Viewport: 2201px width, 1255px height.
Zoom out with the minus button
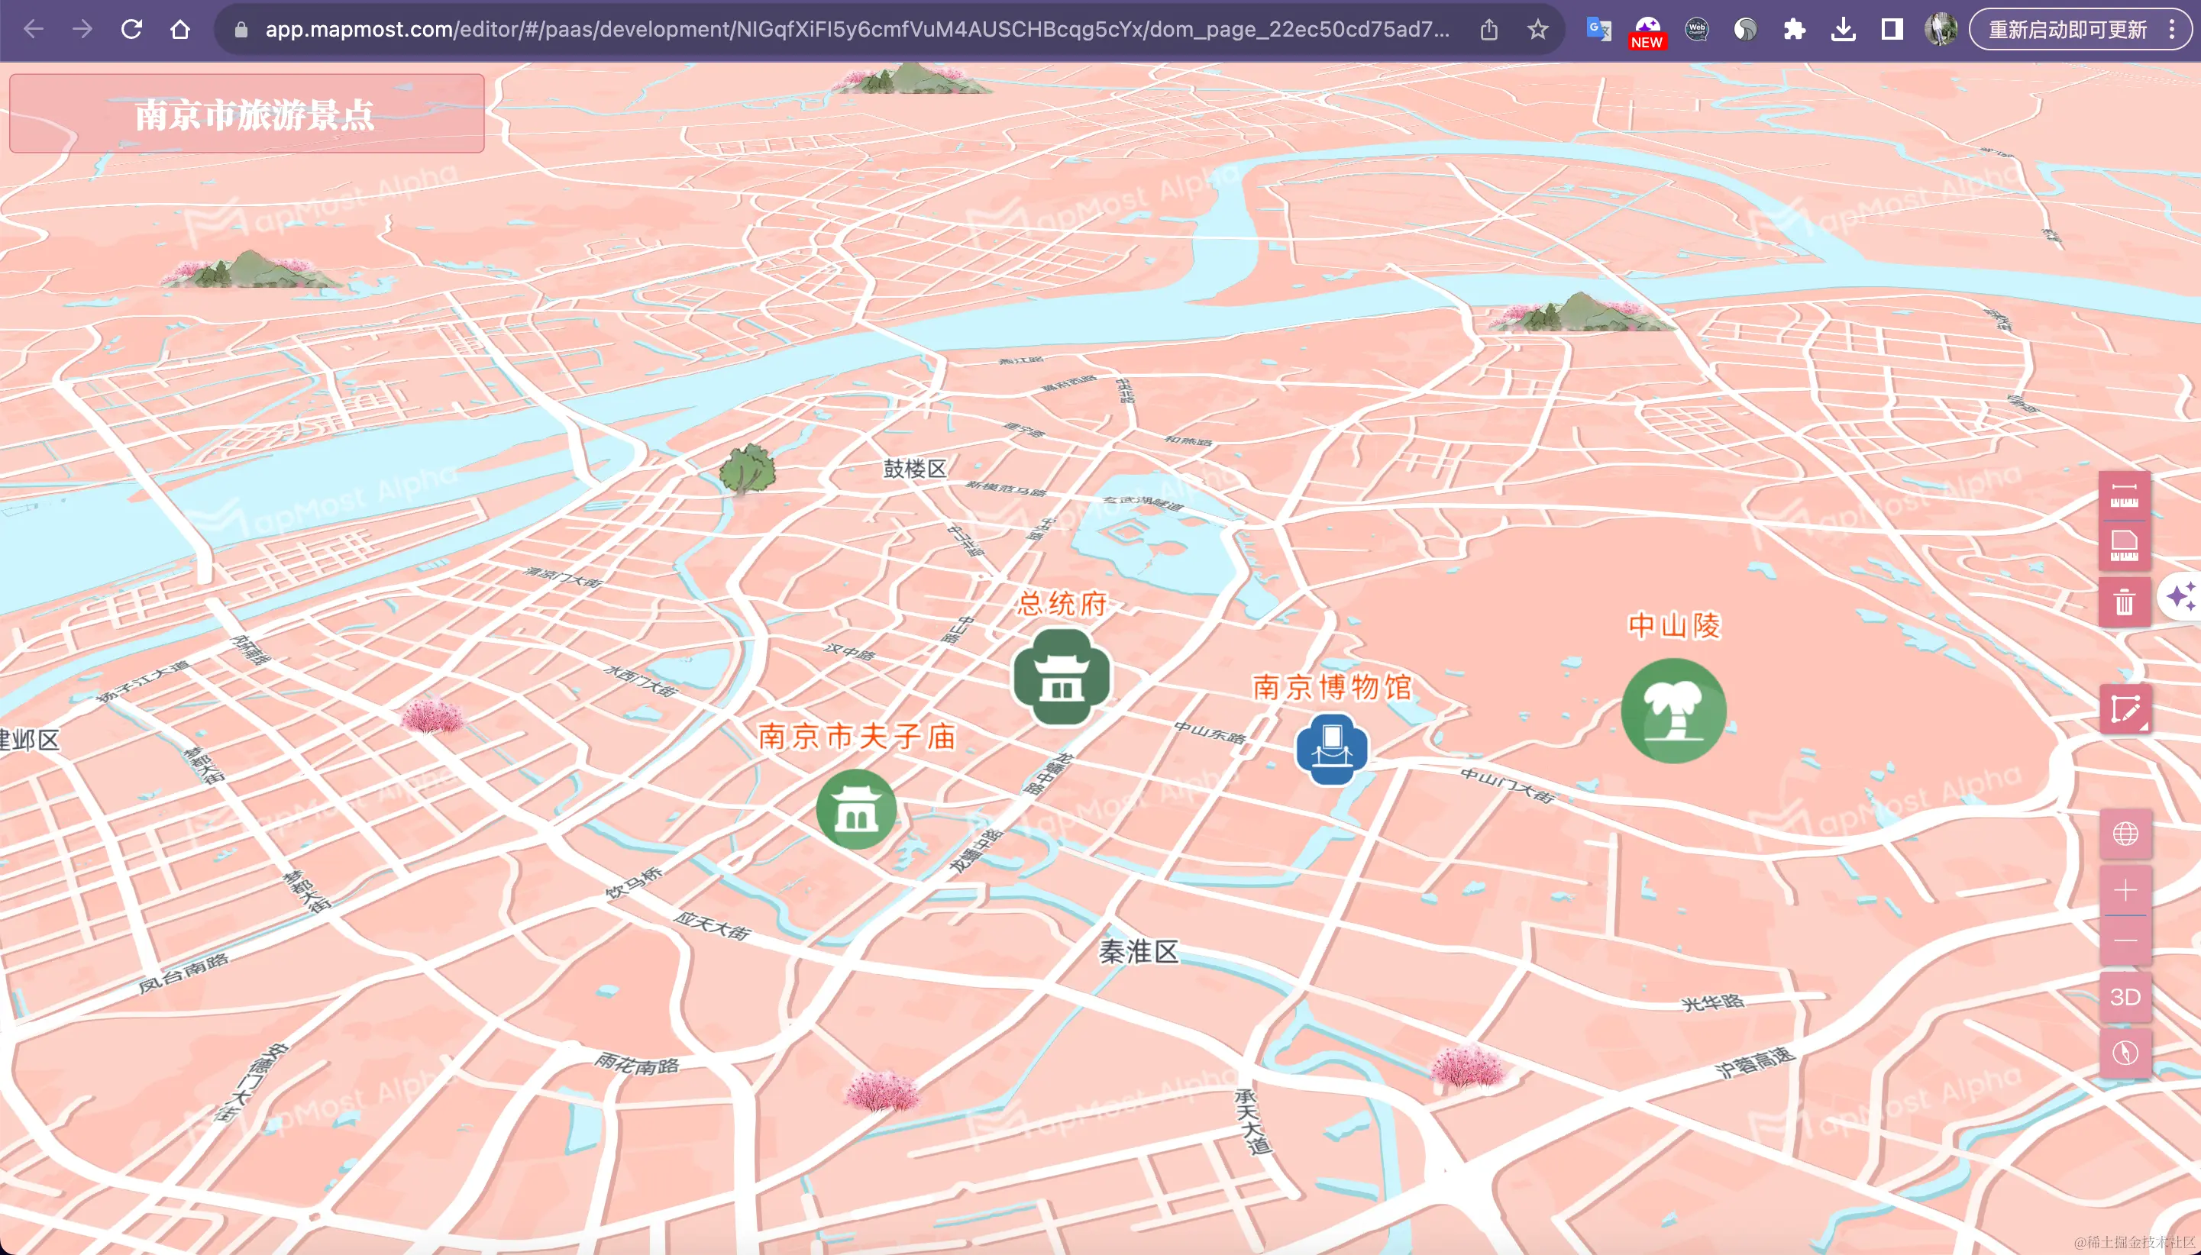click(2125, 940)
